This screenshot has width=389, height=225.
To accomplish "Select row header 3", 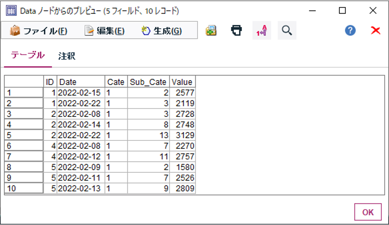I will [24, 114].
